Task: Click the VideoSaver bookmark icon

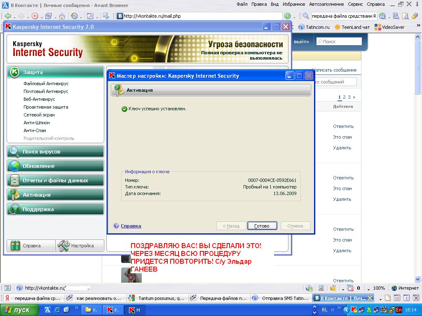Action: [x=378, y=27]
